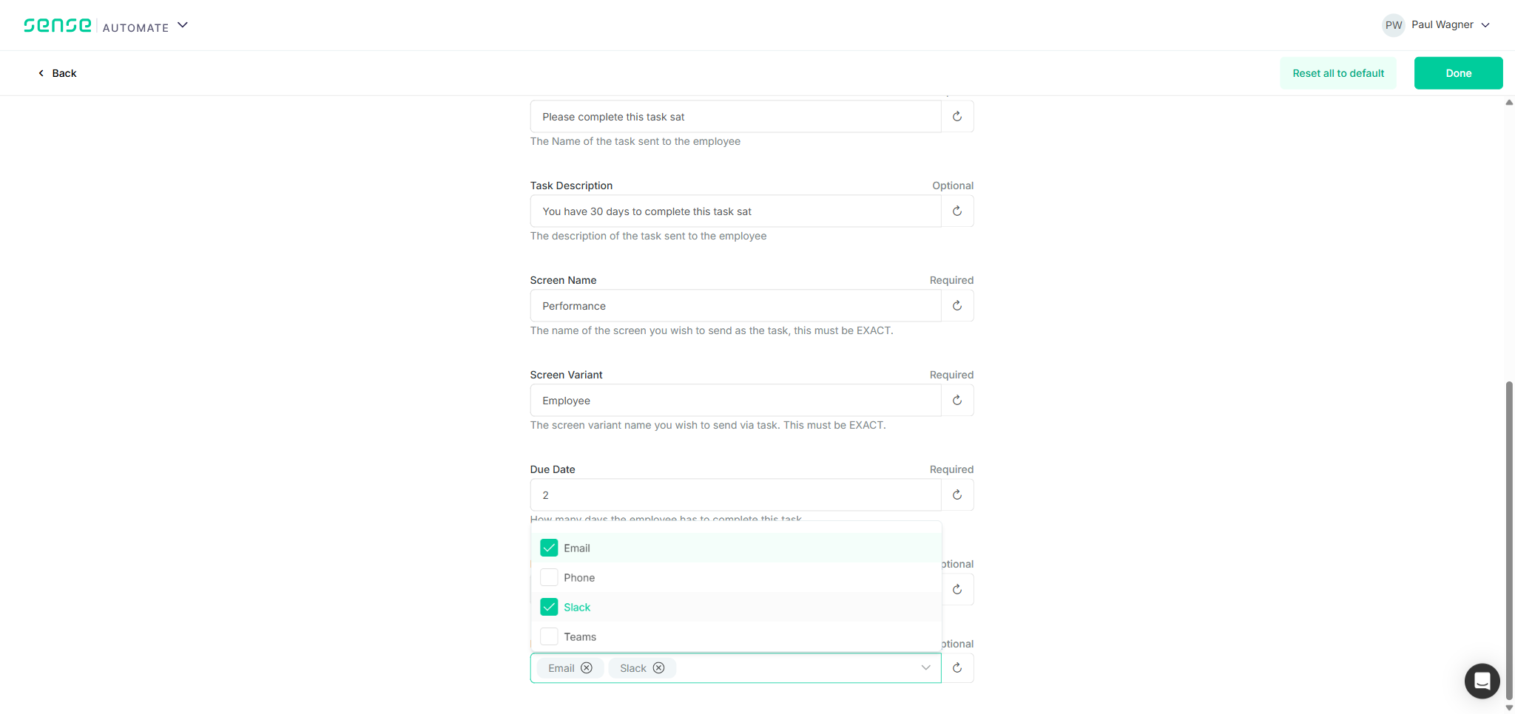Image resolution: width=1515 pixels, height=714 pixels.
Task: Remove the Email tag
Action: click(587, 668)
